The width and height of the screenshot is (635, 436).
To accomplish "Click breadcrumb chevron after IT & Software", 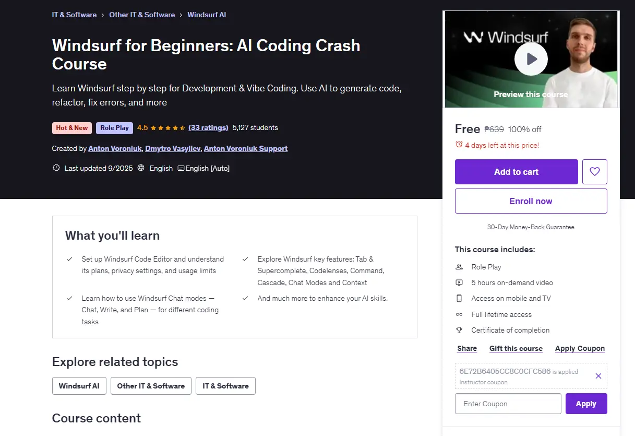I will pos(103,15).
